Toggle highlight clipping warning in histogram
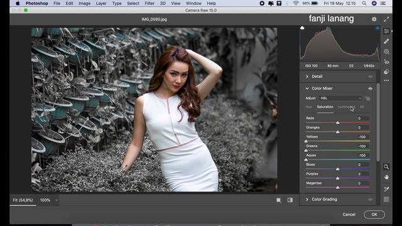402x226 pixels. click(x=378, y=28)
